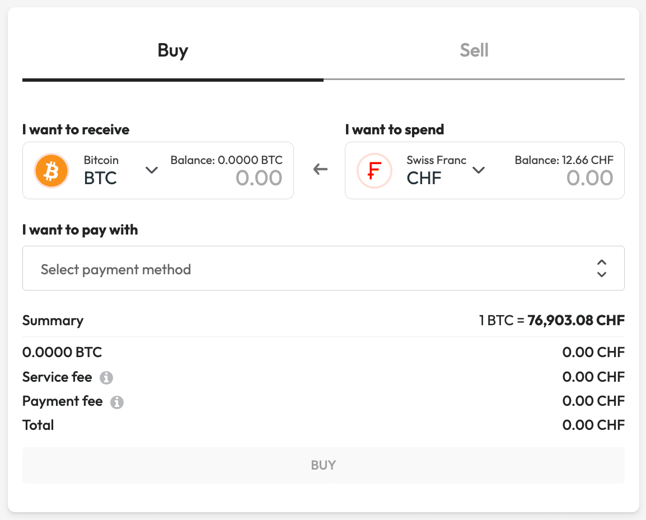
Task: Open the Payment fee info icon
Action: click(117, 402)
